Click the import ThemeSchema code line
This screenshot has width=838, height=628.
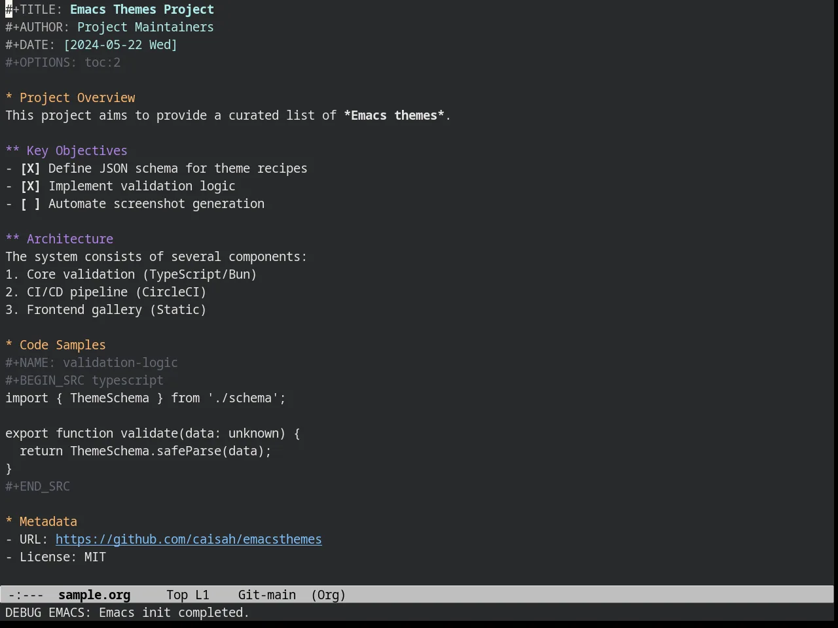click(x=146, y=398)
